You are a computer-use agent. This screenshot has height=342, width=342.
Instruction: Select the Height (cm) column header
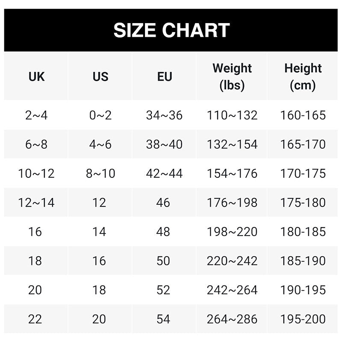tap(303, 77)
